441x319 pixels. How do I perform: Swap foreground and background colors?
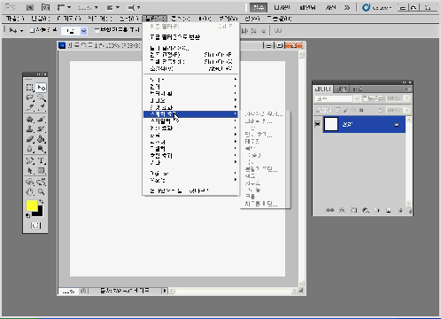click(42, 202)
